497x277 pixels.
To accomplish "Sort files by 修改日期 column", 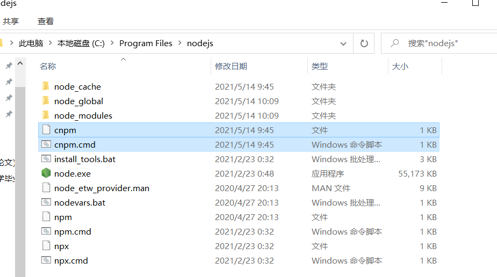I will (x=231, y=66).
